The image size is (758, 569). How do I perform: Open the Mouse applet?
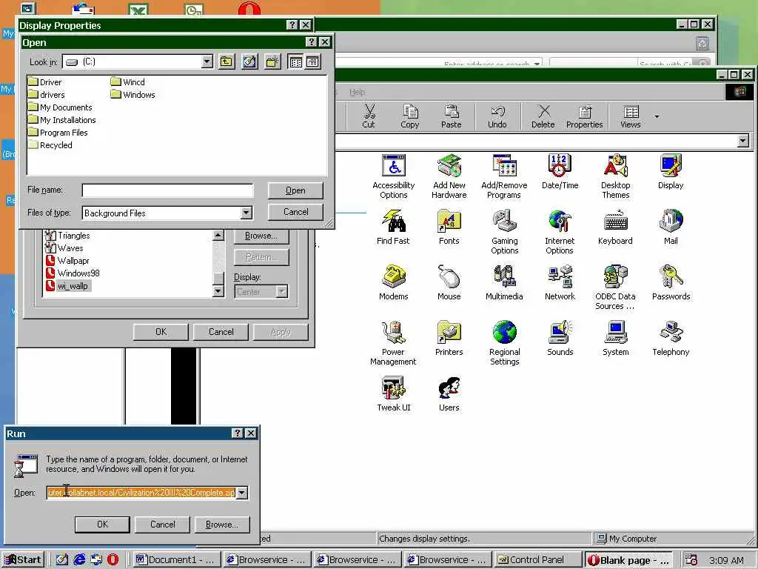point(449,283)
